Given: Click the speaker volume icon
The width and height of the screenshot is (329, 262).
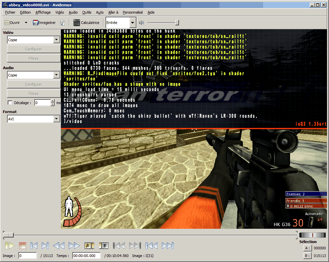Looking at the screenshot, I should tap(141, 23).
